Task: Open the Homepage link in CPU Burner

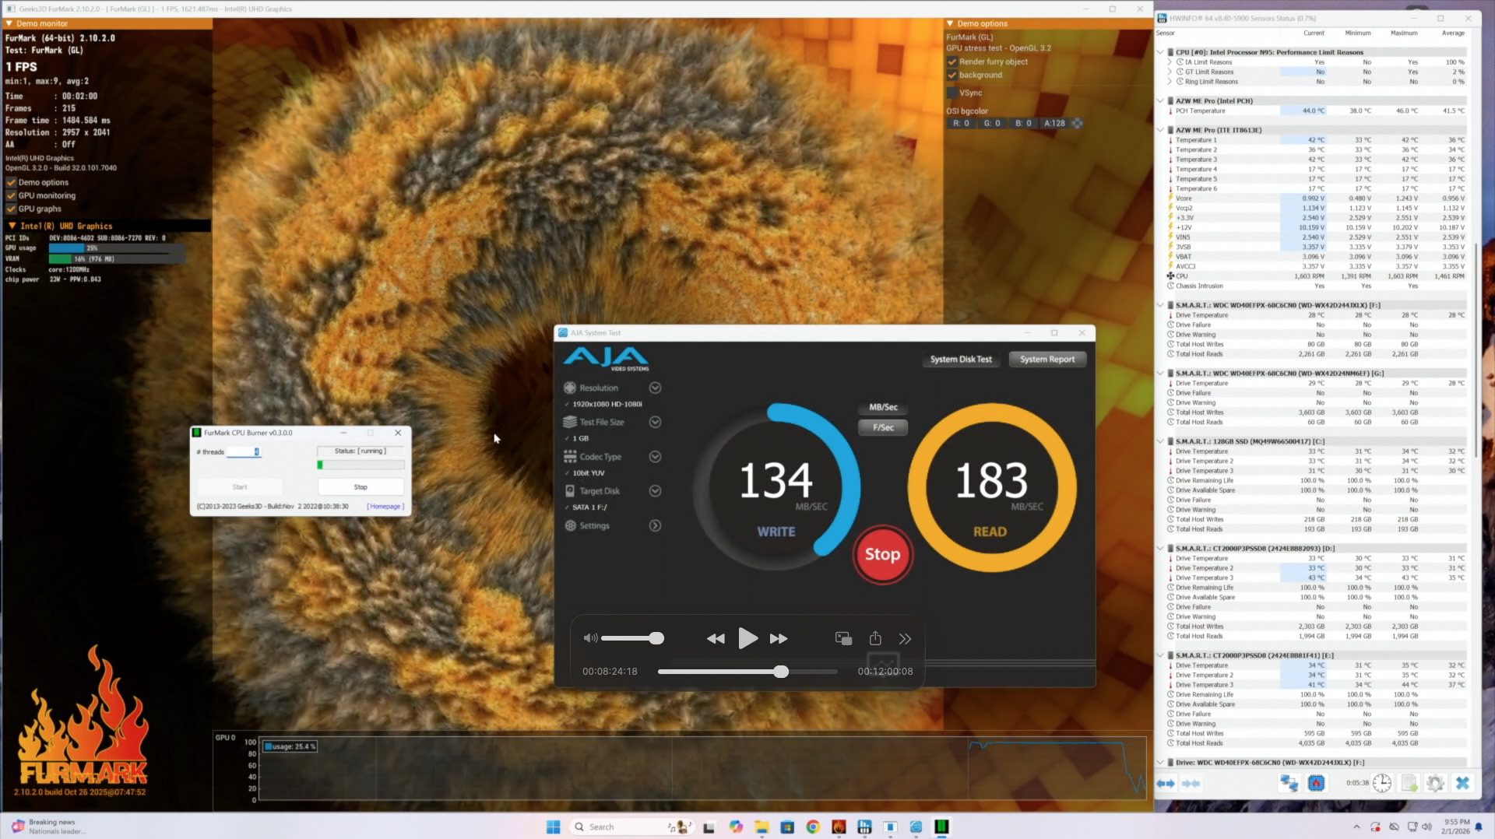Action: (385, 506)
